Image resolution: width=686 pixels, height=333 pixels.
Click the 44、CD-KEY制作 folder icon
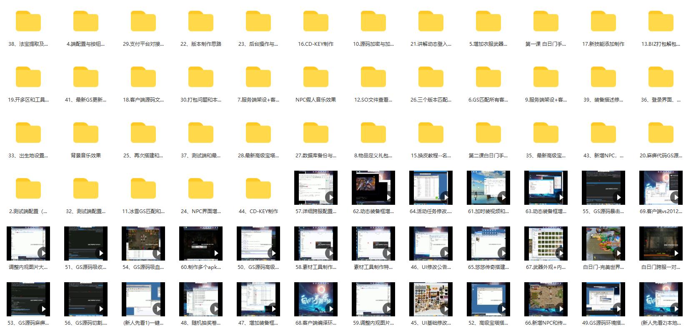point(258,189)
